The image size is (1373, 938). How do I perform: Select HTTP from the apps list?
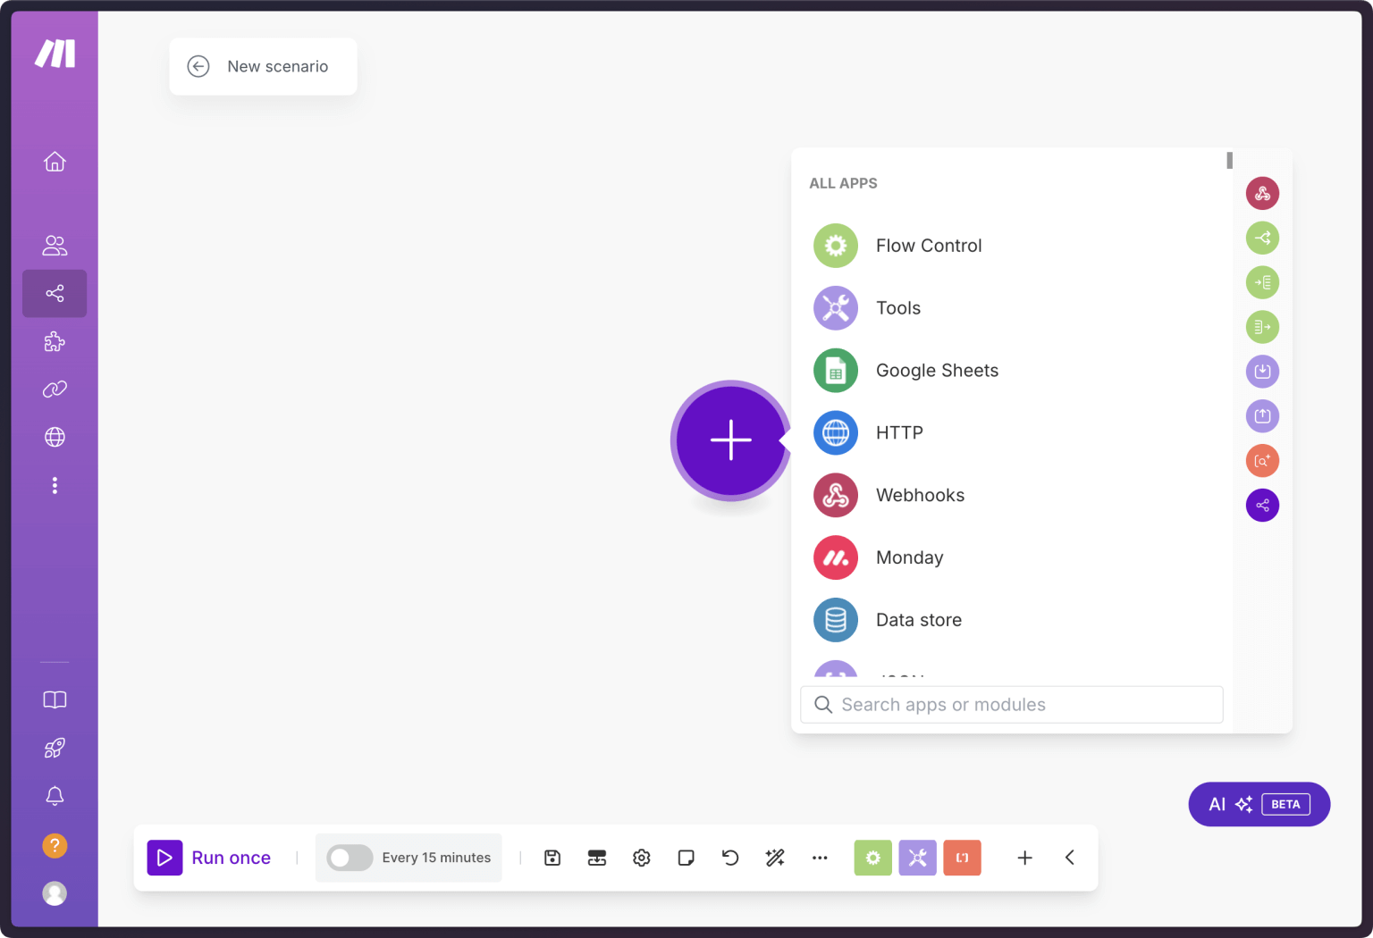pos(899,433)
